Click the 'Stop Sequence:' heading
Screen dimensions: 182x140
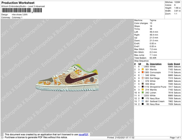(142, 61)
